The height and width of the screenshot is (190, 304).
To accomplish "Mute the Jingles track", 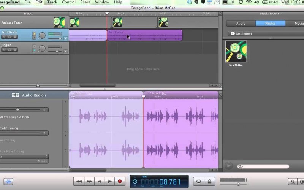I will 9,50.
